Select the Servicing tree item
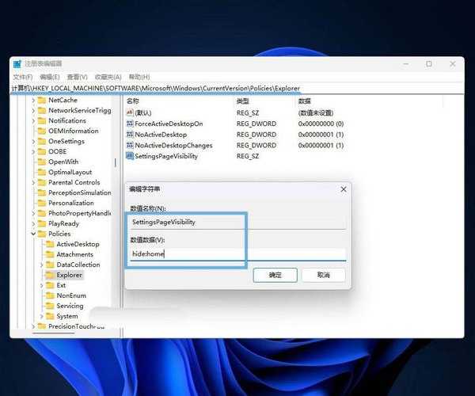The image size is (475, 396). [70, 306]
